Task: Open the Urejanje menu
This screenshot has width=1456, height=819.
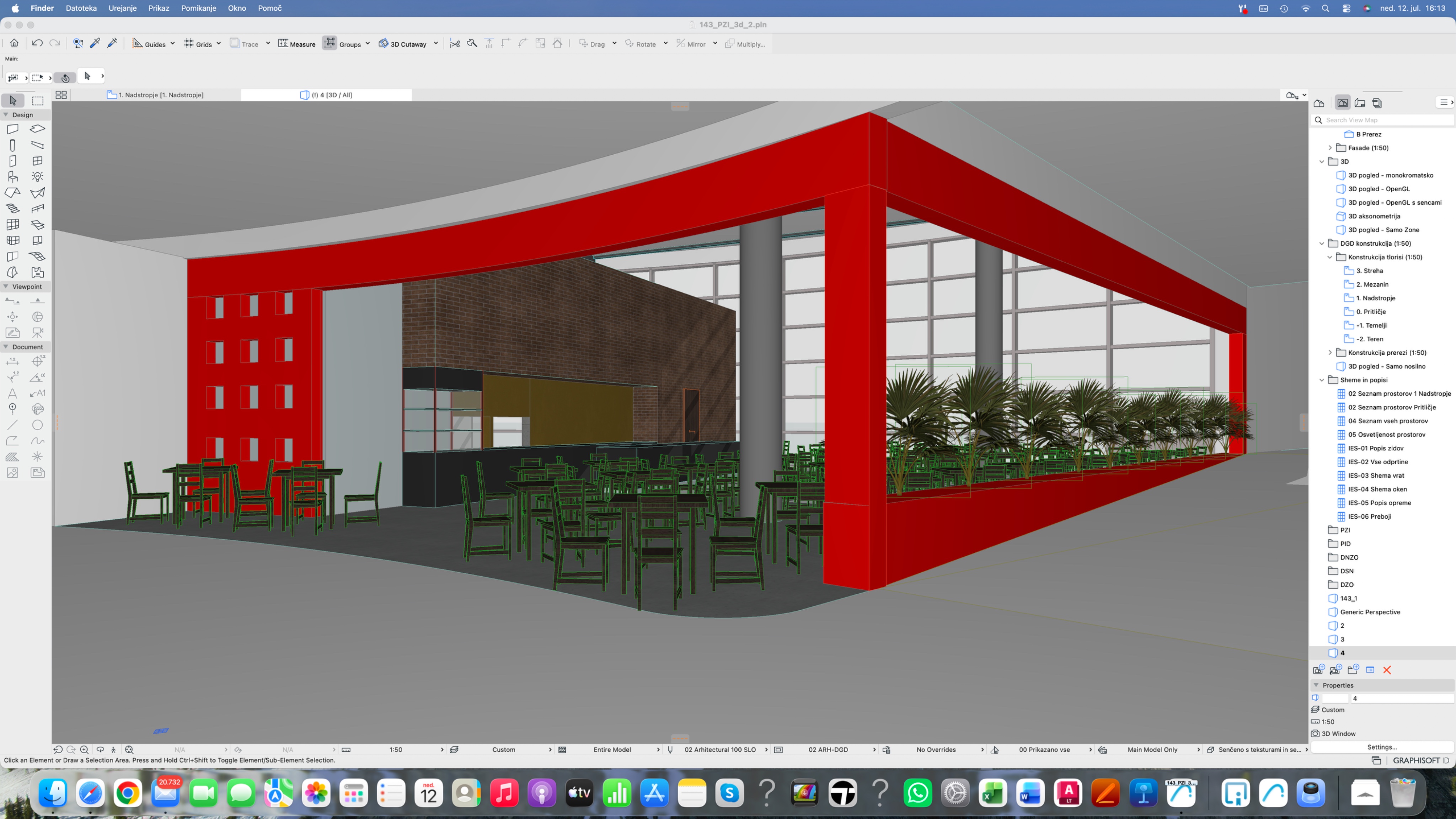Action: pyautogui.click(x=123, y=9)
